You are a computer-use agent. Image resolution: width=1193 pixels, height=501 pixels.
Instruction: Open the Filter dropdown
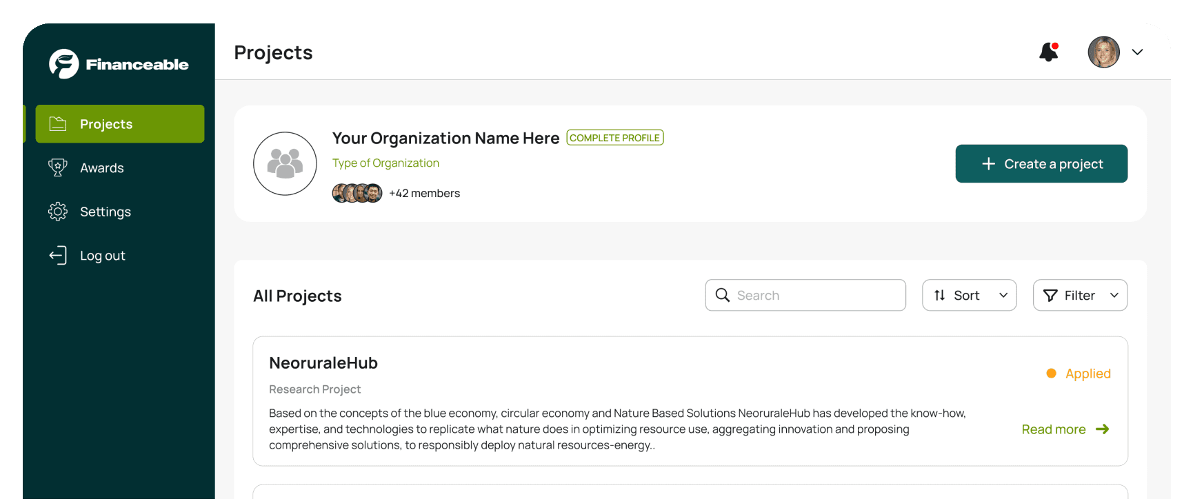click(1079, 296)
